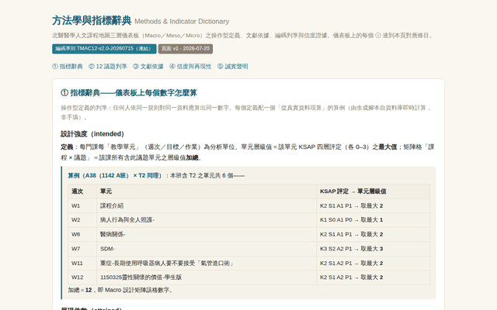Screen dimensions: 497x310
Task: Click example label 算例 (A38 (1142 A班) × T2 同理)
Action: click(x=115, y=176)
